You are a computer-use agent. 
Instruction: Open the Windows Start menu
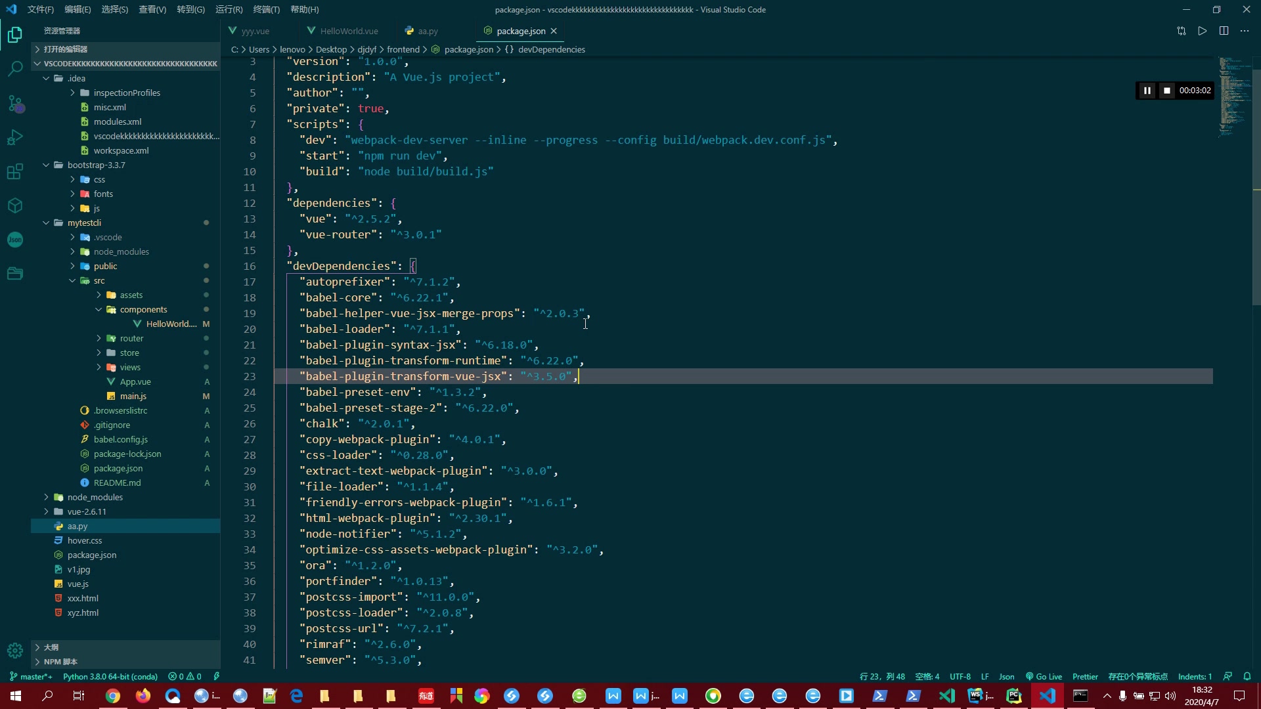pos(16,696)
